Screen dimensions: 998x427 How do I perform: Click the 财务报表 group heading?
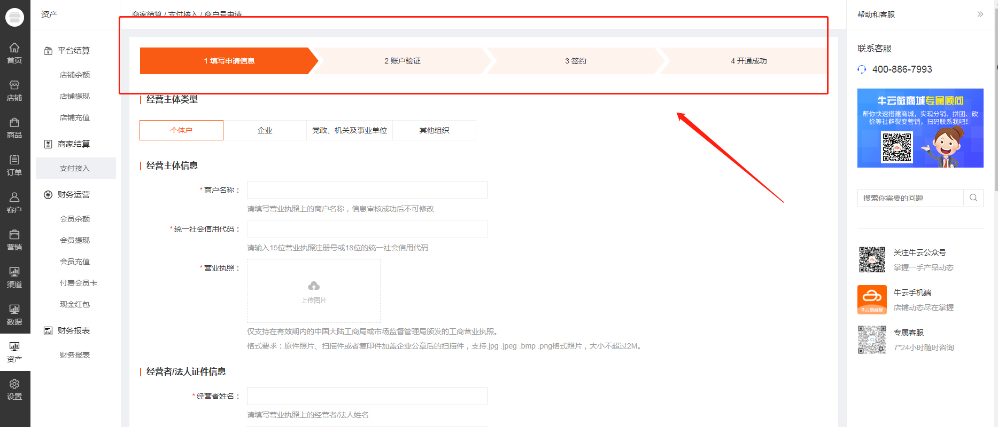tap(74, 331)
